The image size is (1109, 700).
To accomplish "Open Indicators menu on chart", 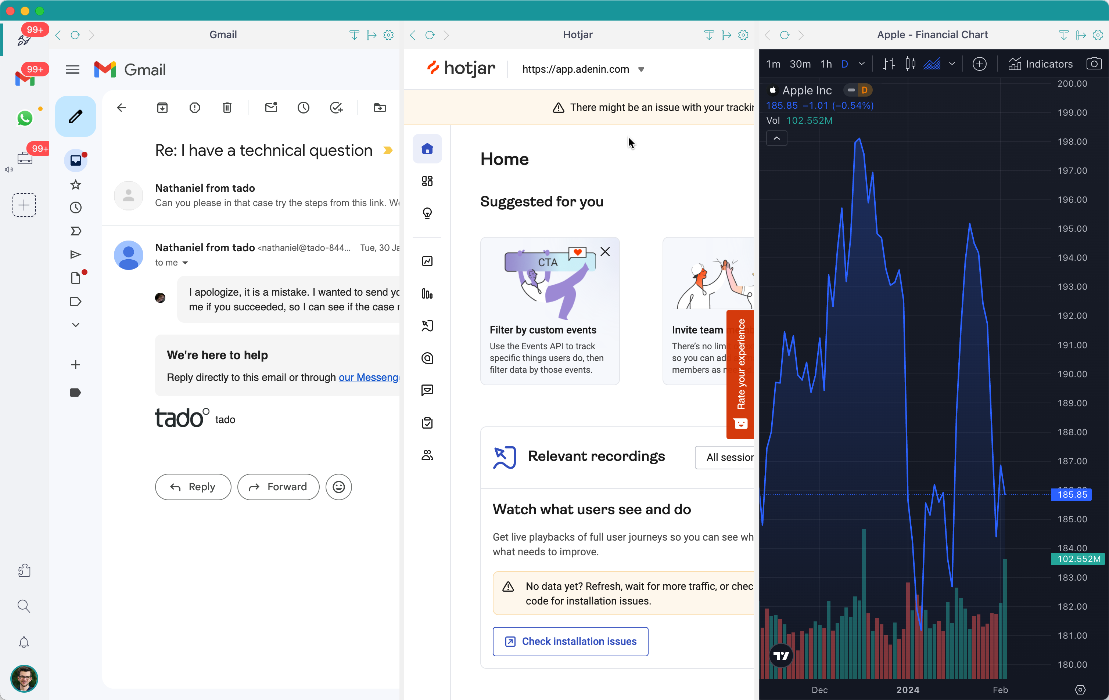I will pyautogui.click(x=1040, y=64).
